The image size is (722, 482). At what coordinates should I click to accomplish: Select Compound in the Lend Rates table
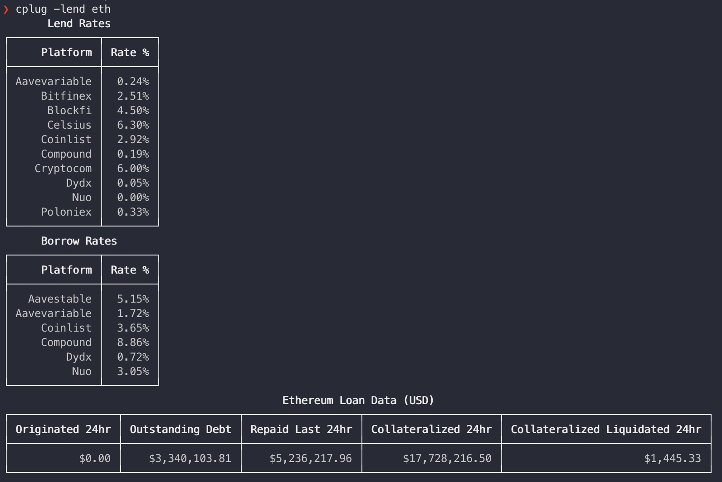tap(66, 154)
